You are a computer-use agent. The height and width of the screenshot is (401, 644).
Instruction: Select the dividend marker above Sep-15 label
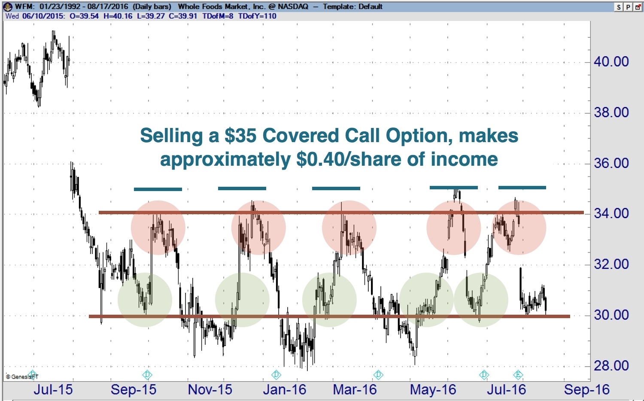147,375
